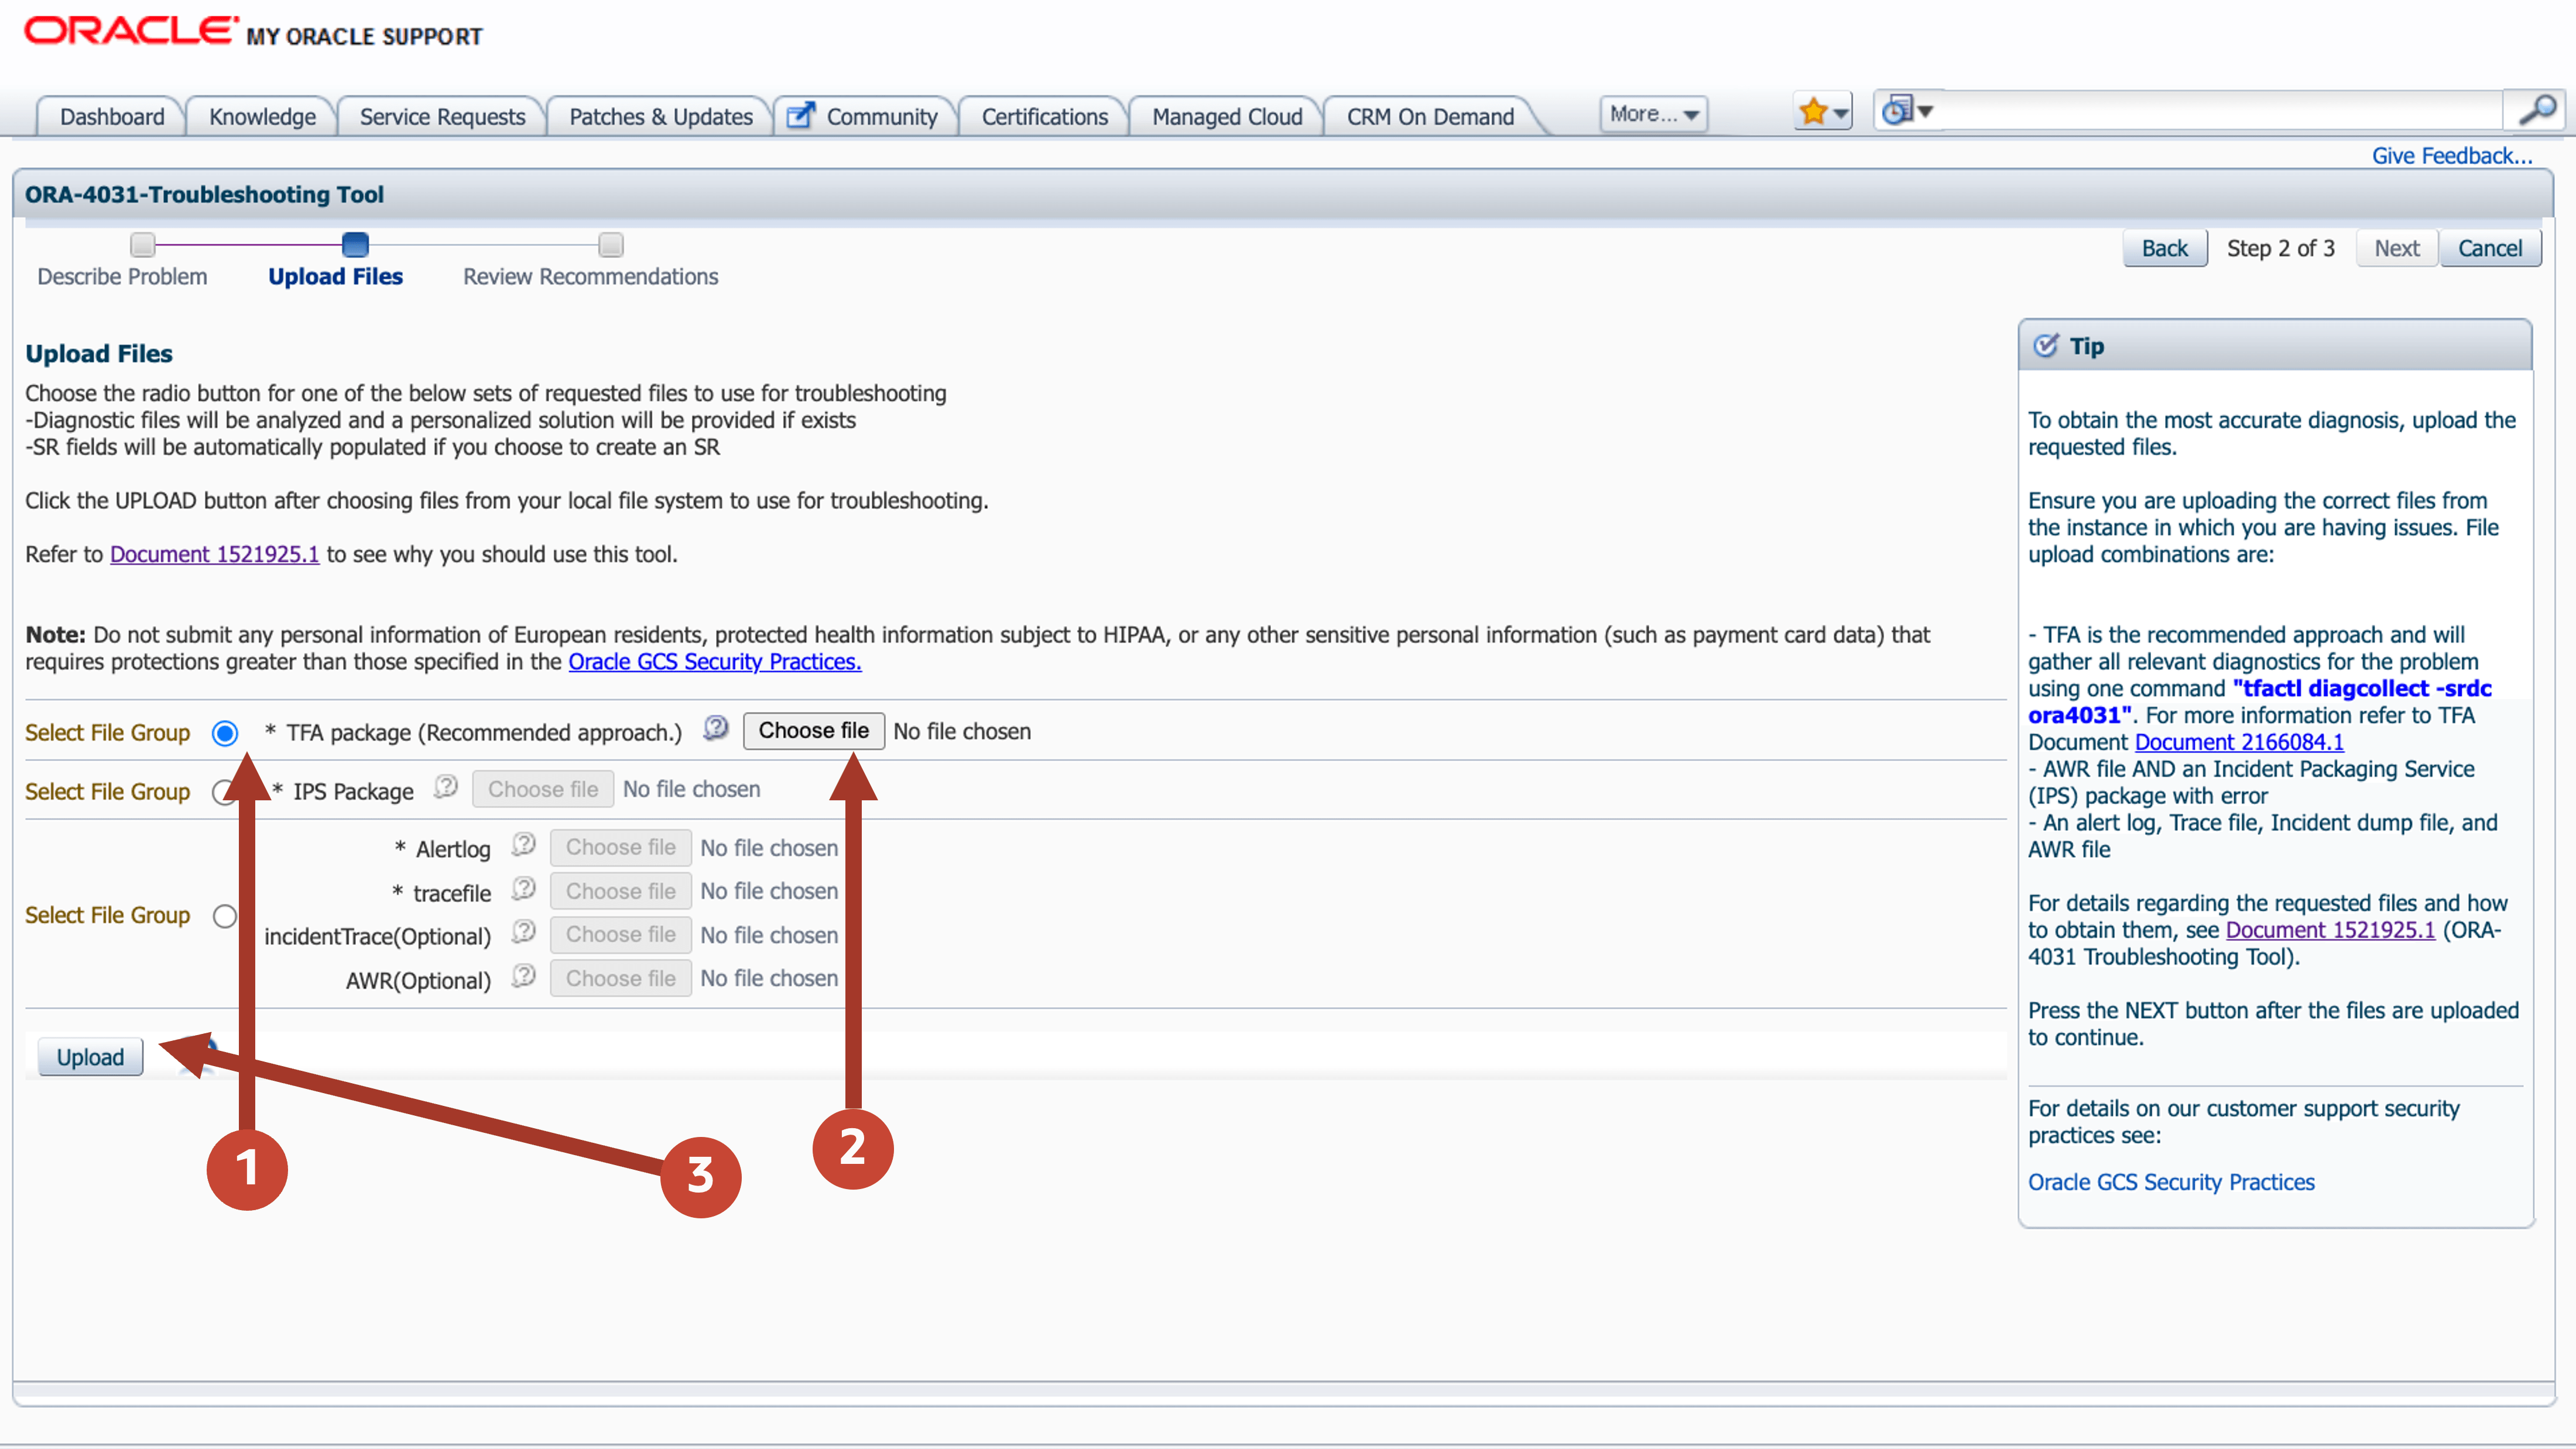Image resolution: width=2576 pixels, height=1449 pixels.
Task: Expand the More... menu
Action: (1653, 115)
